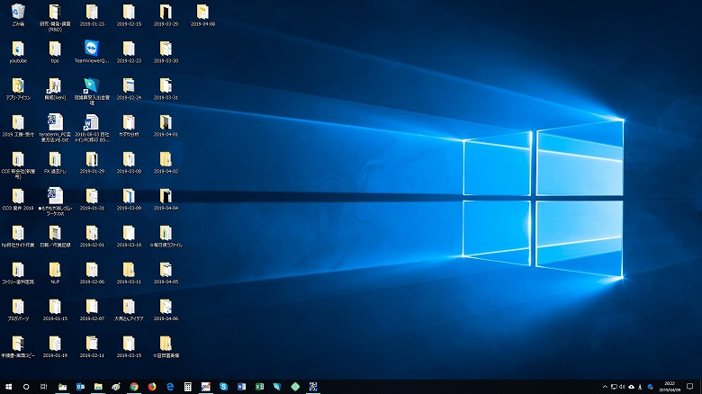This screenshot has height=394, width=702.
Task: Open Outlook from the taskbar
Action: pyautogui.click(x=81, y=387)
